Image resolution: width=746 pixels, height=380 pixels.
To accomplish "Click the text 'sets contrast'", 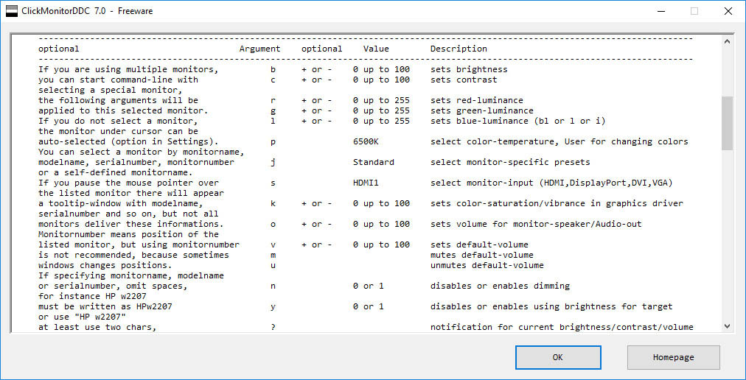I will pos(464,80).
